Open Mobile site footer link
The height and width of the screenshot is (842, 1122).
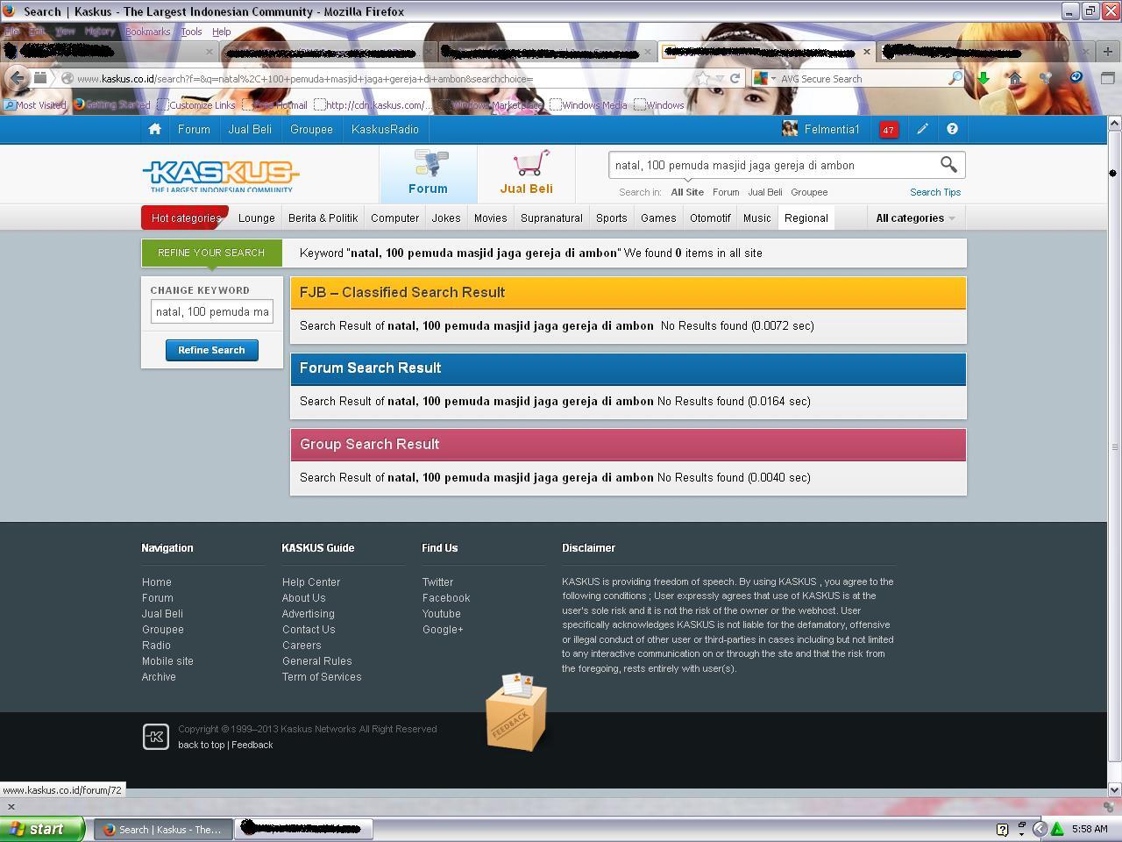pyautogui.click(x=167, y=661)
